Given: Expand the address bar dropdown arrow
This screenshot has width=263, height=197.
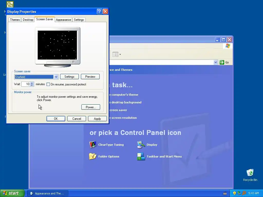Looking at the screenshot, I should 215,62.
